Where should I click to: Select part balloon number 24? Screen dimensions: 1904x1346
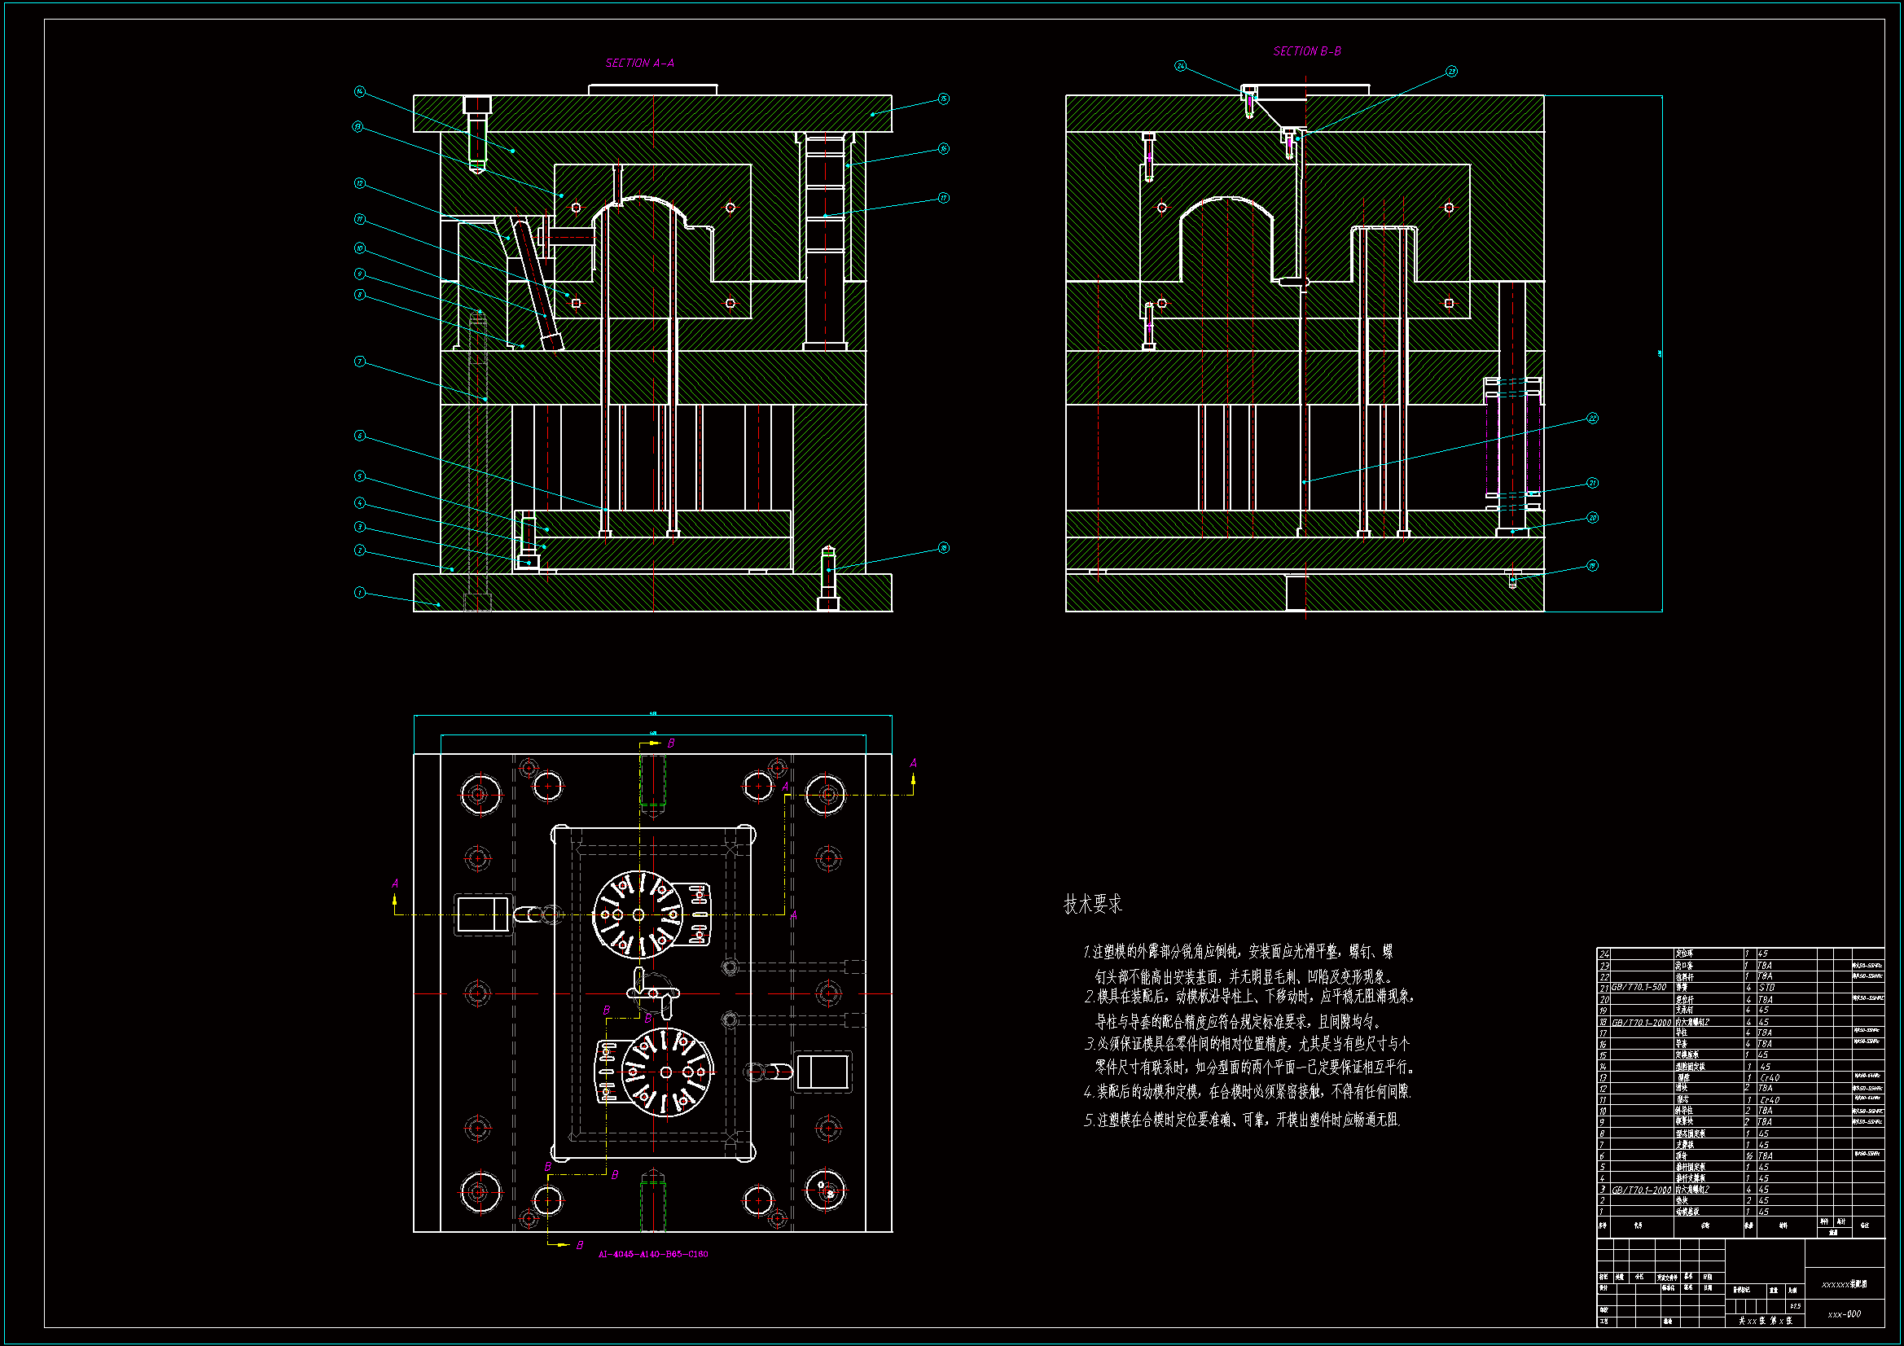1180,66
